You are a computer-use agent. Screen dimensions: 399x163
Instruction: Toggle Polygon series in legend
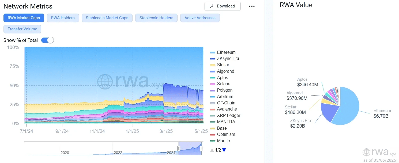click(221, 90)
